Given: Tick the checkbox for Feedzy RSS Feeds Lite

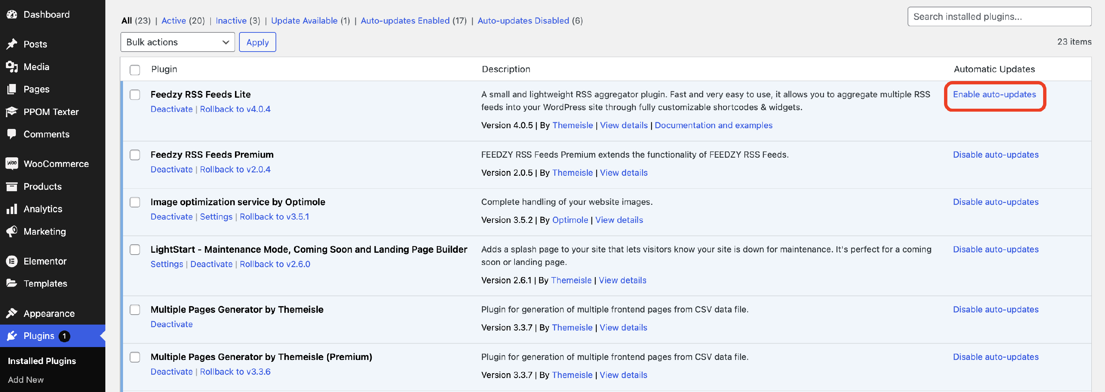Looking at the screenshot, I should point(135,95).
